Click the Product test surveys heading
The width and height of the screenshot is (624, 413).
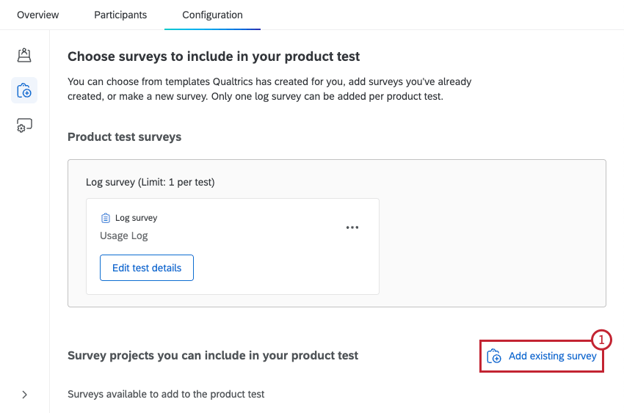pyautogui.click(x=124, y=137)
